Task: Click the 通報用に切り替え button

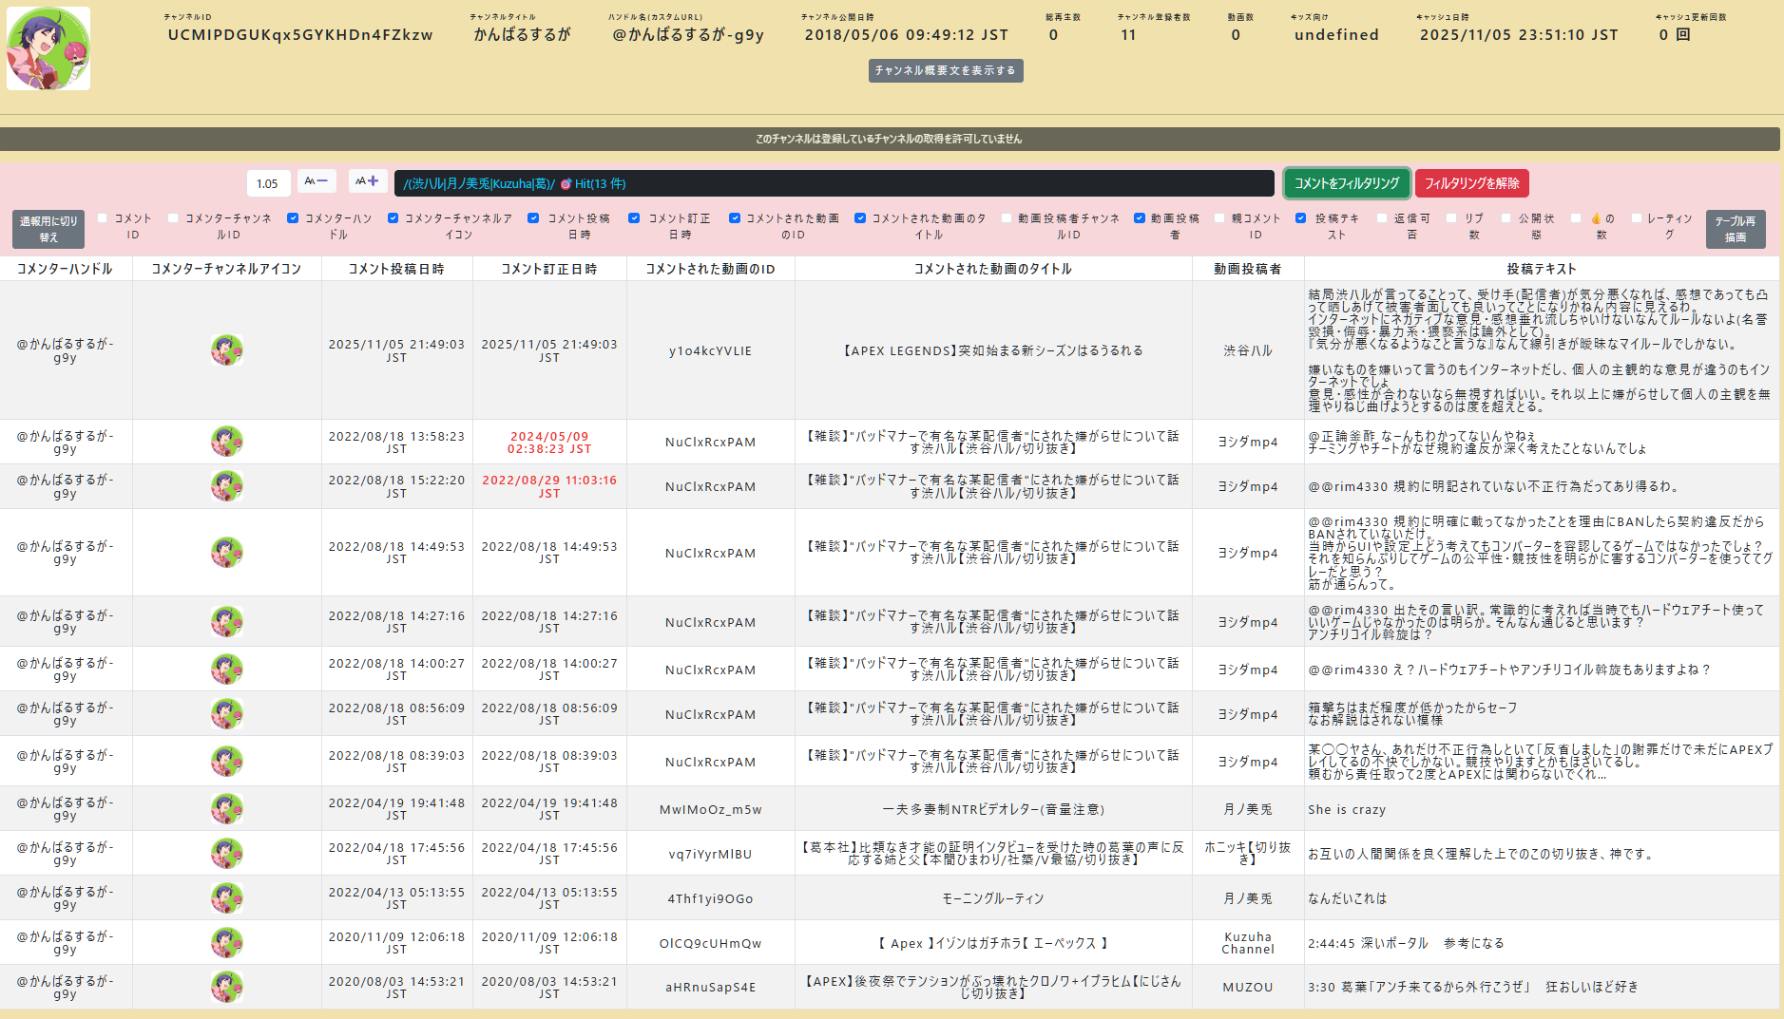Action: 48,229
